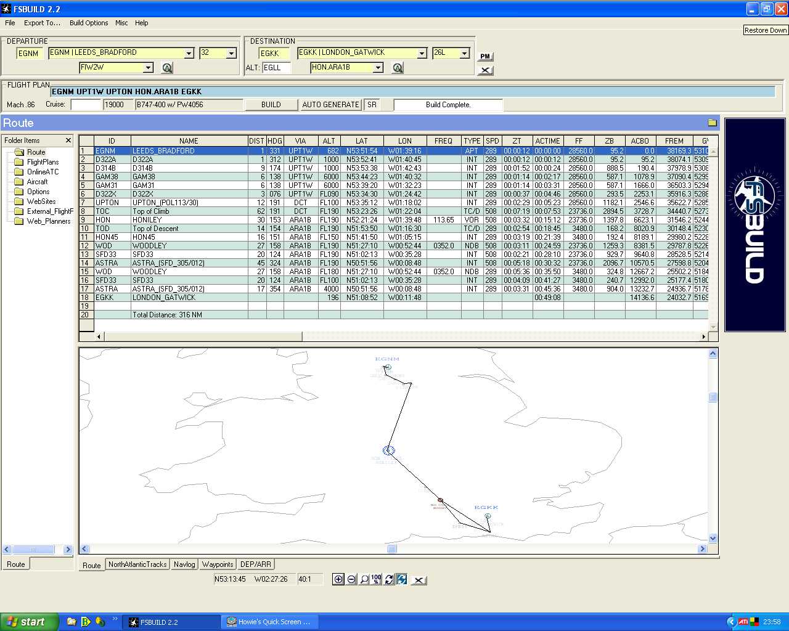Viewport: 789px width, 631px height.
Task: Switch to the Waypoints tab
Action: 218,564
